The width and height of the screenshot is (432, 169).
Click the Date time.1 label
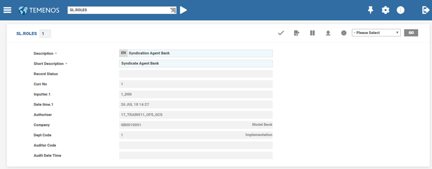[x=44, y=105]
